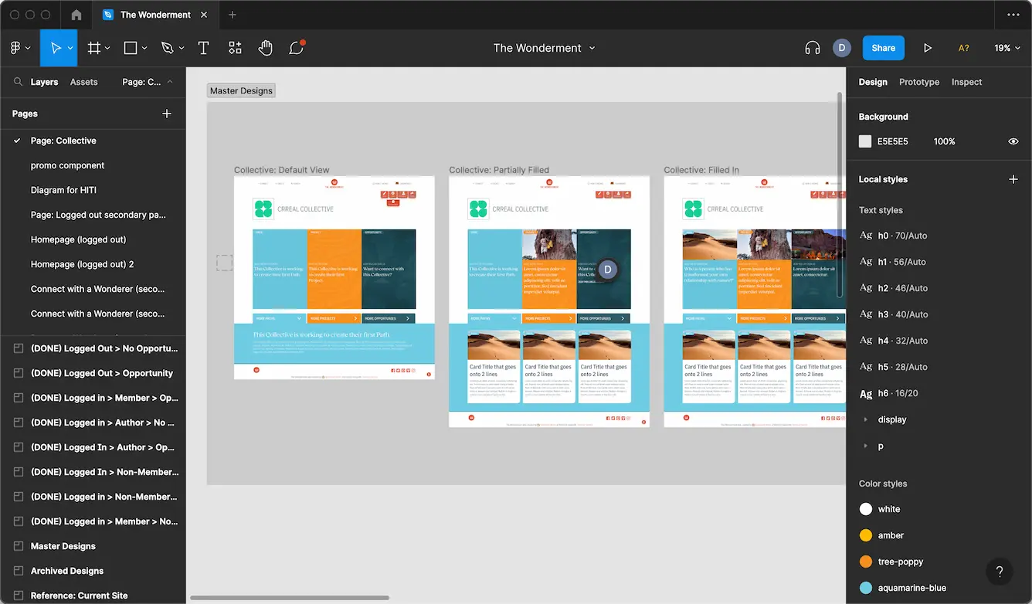This screenshot has width=1032, height=604.
Task: Switch to the Layers tab
Action: pos(44,82)
